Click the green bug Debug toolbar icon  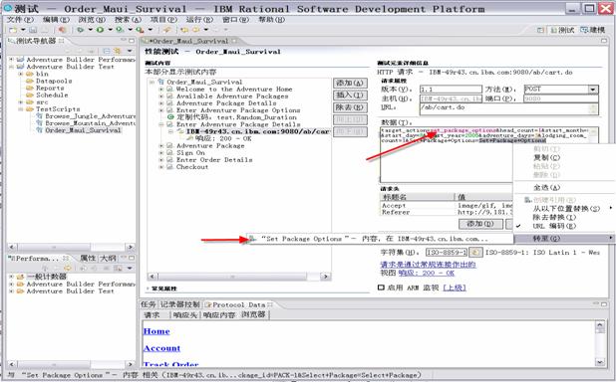tap(80, 30)
